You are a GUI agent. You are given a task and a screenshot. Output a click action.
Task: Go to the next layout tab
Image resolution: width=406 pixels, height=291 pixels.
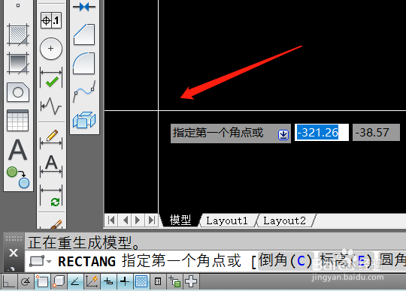(138, 220)
